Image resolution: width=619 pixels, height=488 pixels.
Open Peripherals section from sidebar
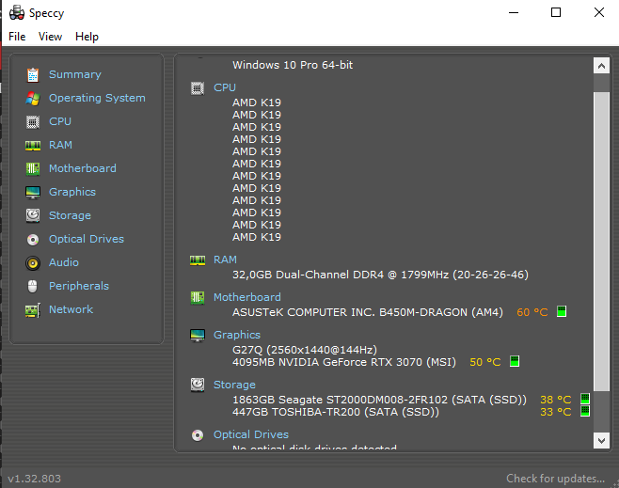[79, 286]
